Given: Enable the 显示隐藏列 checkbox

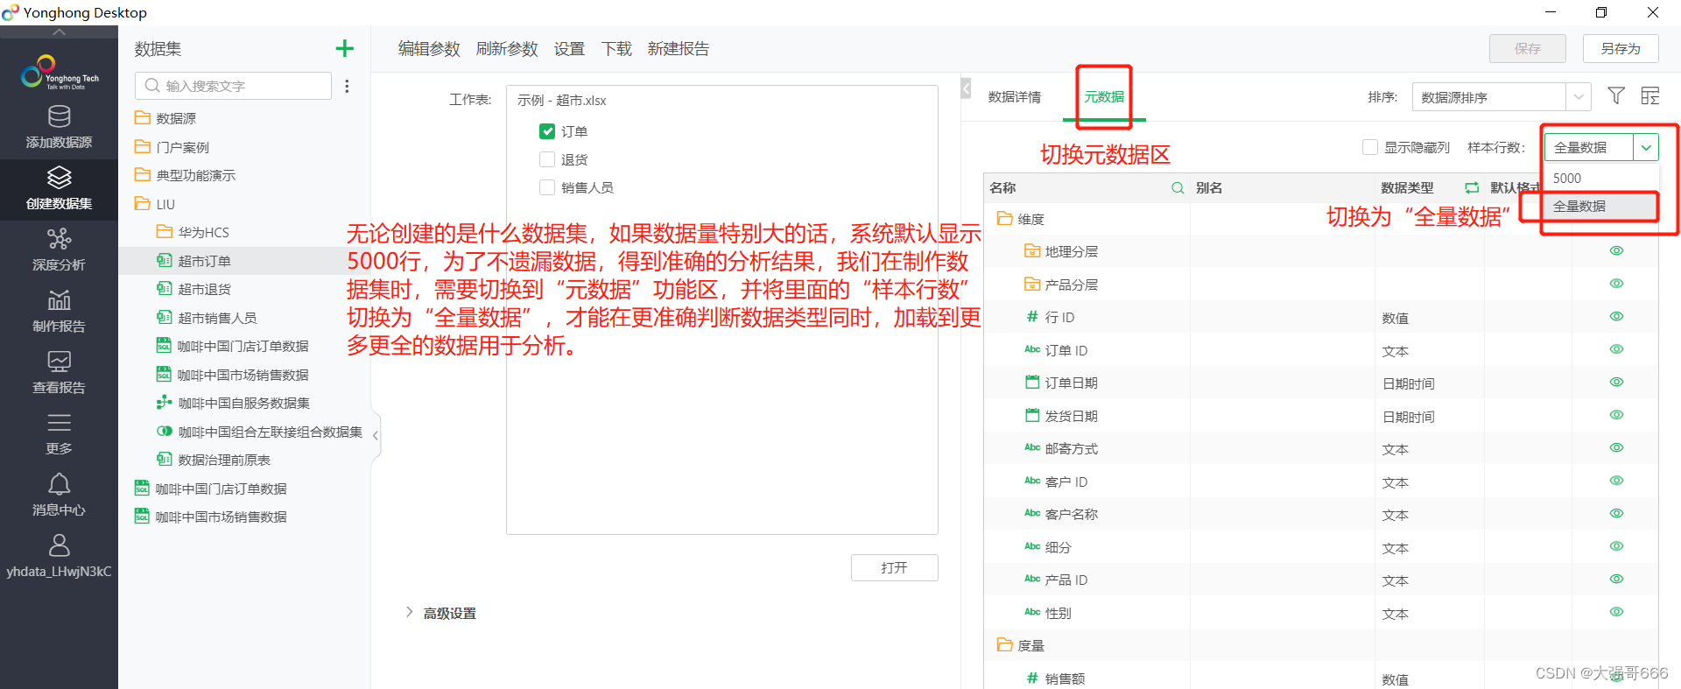Looking at the screenshot, I should 1370,147.
